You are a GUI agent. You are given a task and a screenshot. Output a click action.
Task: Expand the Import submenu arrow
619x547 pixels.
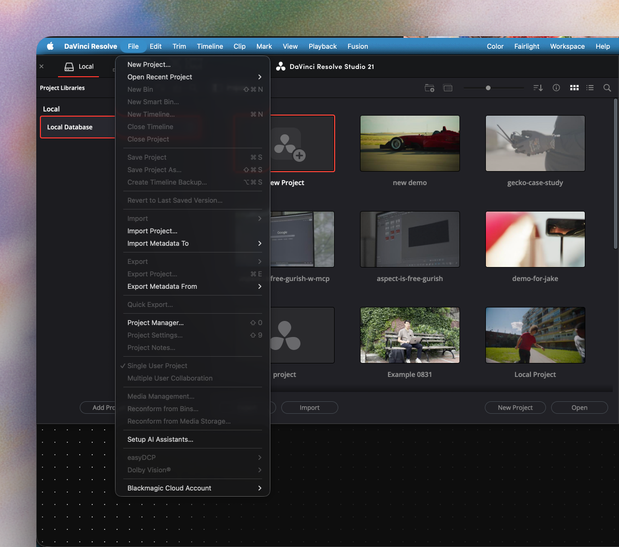pos(260,219)
